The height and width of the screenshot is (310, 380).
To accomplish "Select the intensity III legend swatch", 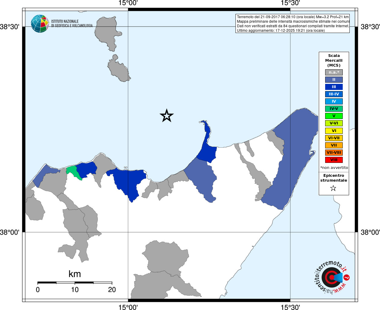I will (334, 87).
